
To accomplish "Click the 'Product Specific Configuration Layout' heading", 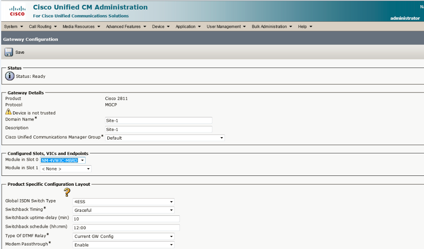I will pos(49,184).
